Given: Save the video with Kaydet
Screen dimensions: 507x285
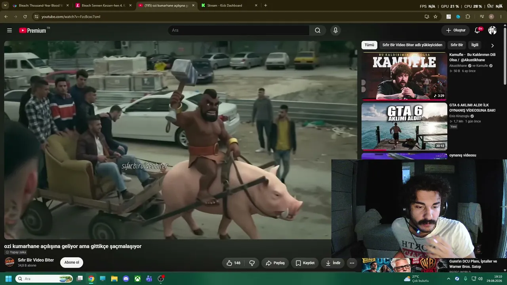Looking at the screenshot, I should (x=305, y=263).
